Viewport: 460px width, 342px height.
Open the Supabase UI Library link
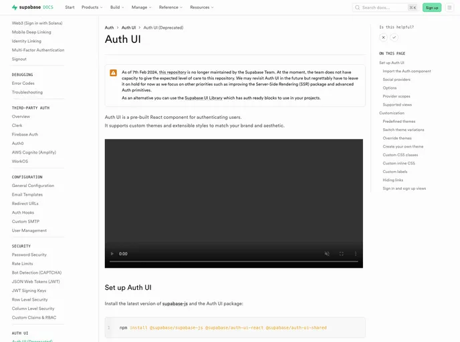pyautogui.click(x=204, y=98)
